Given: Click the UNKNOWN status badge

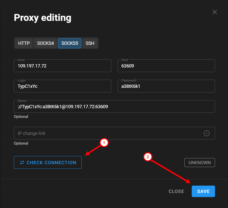Looking at the screenshot, I should [x=200, y=162].
